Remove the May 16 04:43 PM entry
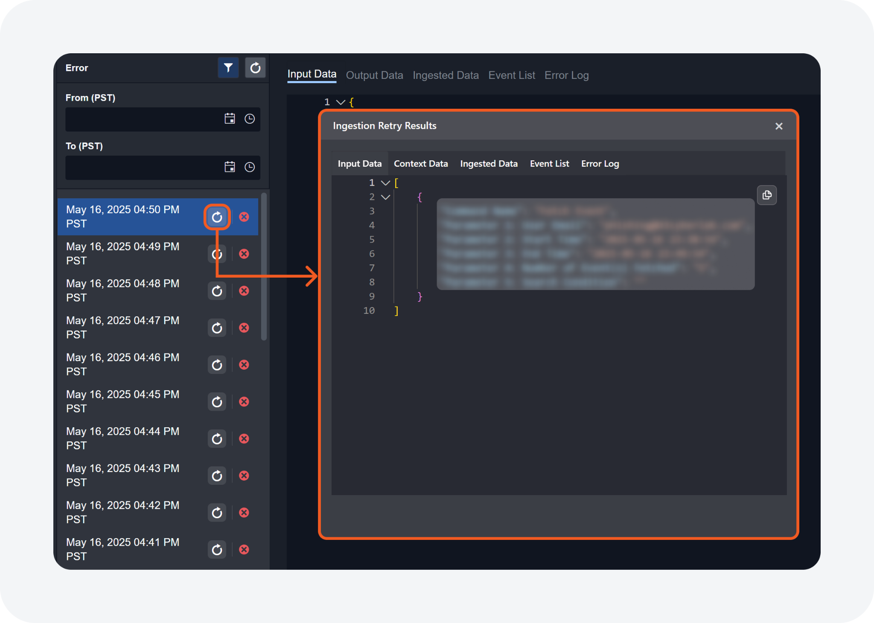The image size is (874, 623). click(244, 475)
